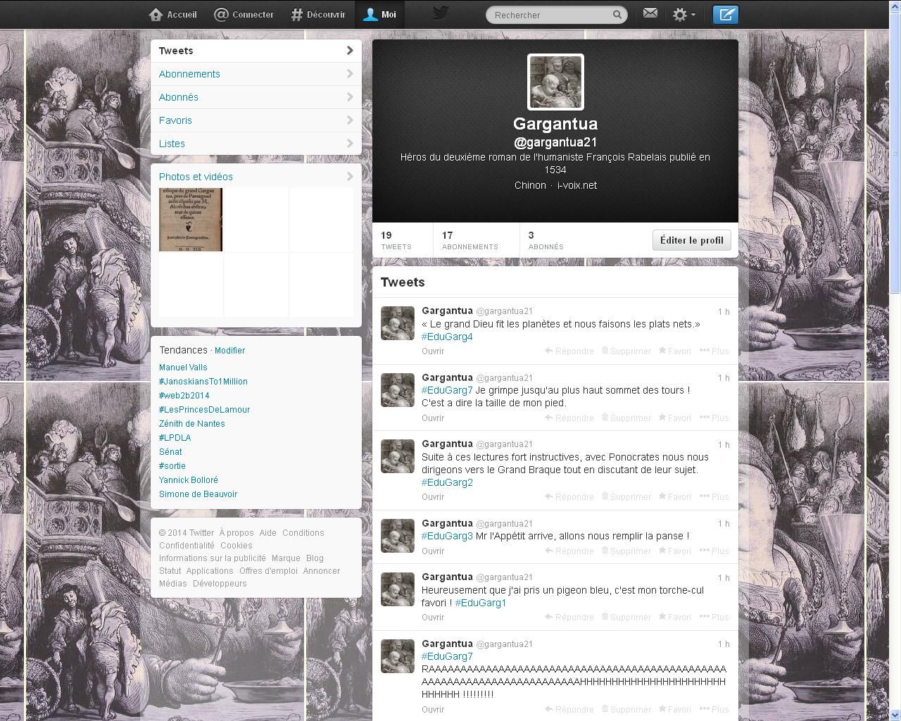Open Plus menu on 'Je grimpe' tweet

714,418
